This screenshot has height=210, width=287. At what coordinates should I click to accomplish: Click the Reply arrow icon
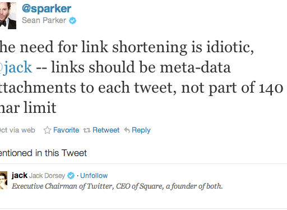point(127,130)
